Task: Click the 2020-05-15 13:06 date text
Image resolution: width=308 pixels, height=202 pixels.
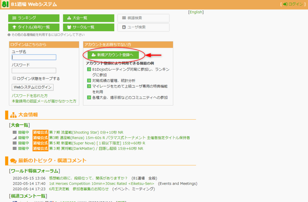Action: pyautogui.click(x=29, y=178)
